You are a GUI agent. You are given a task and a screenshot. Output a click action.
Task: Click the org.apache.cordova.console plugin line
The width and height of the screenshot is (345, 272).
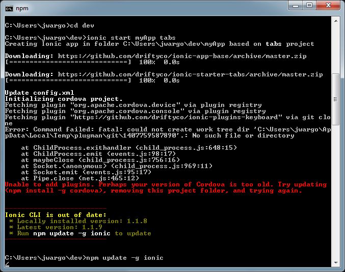[136, 111]
